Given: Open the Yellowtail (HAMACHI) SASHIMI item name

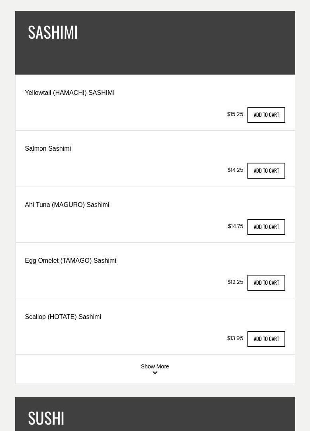Looking at the screenshot, I should (69, 92).
